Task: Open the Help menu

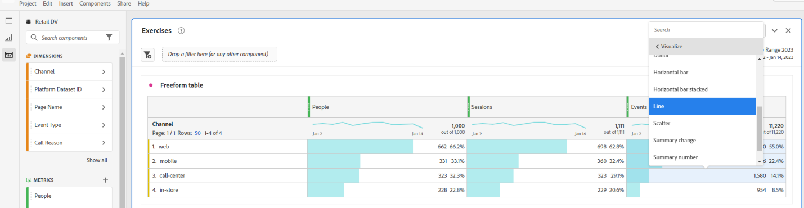Action: [143, 3]
